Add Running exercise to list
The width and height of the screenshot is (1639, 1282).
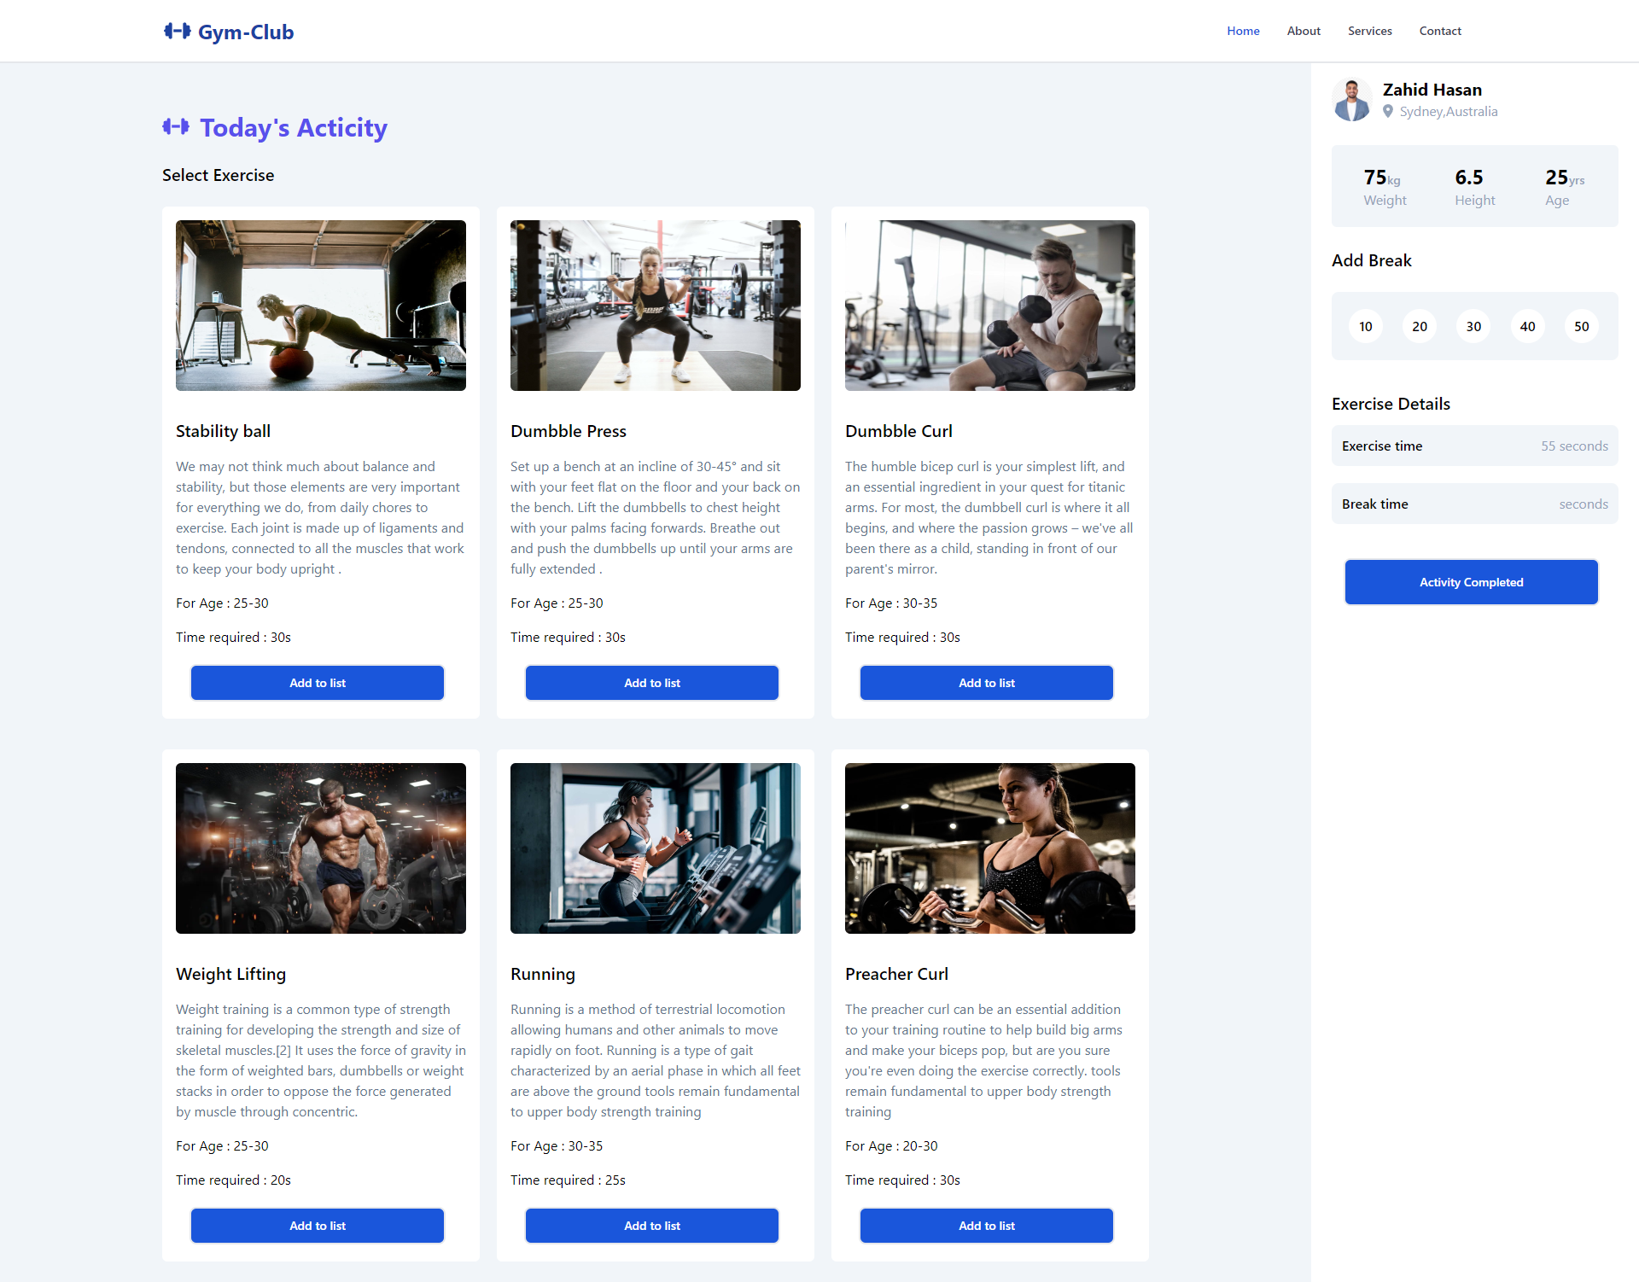click(652, 1226)
